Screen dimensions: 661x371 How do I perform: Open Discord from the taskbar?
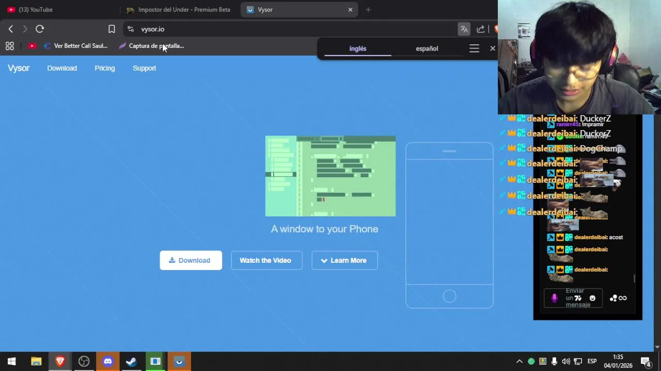coord(107,361)
